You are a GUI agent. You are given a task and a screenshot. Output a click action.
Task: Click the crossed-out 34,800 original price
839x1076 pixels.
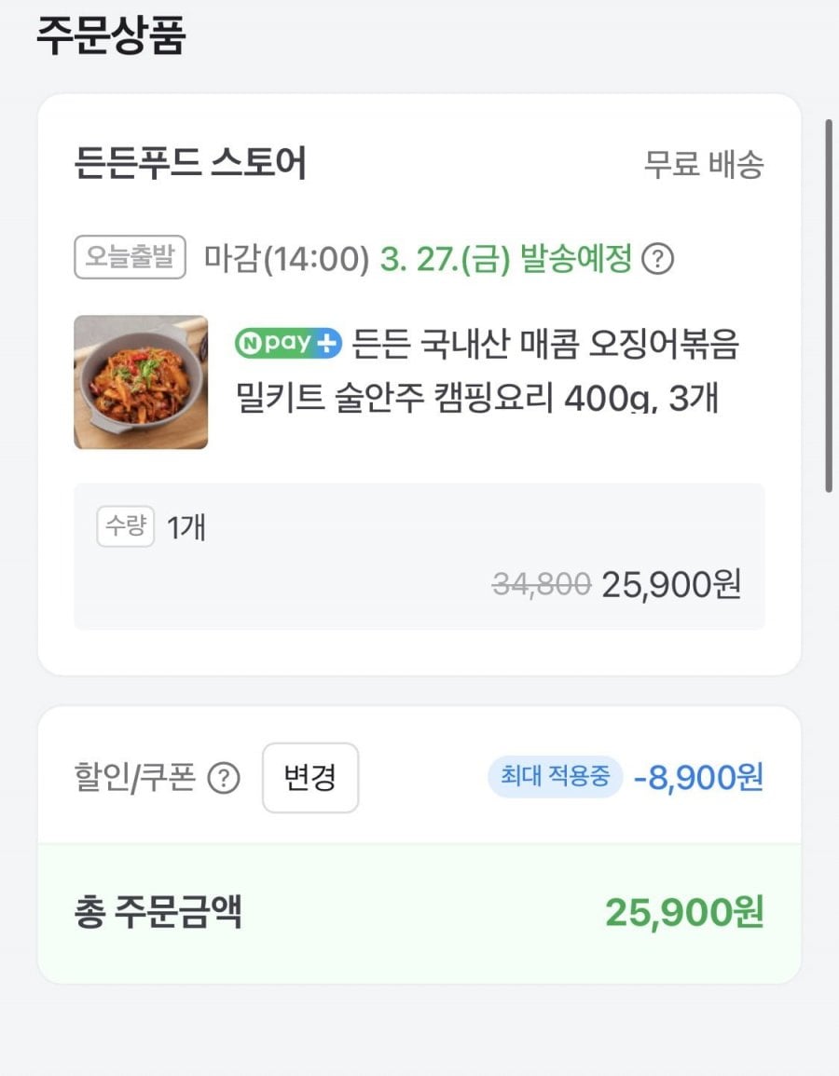click(x=542, y=584)
